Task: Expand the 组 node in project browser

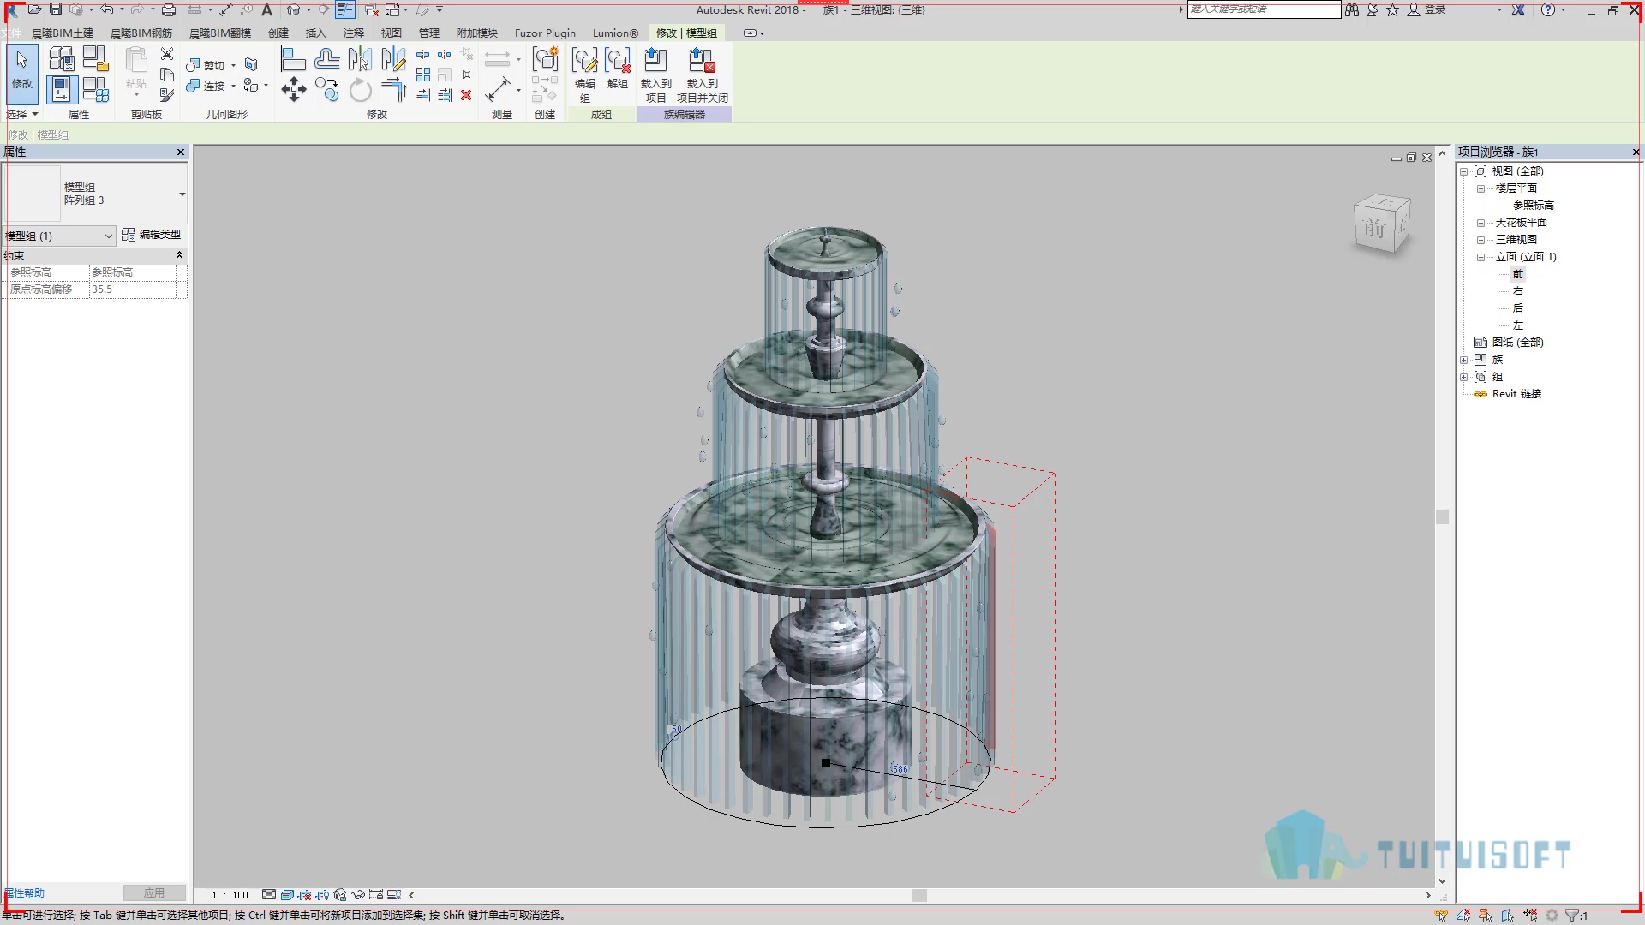Action: (x=1464, y=377)
